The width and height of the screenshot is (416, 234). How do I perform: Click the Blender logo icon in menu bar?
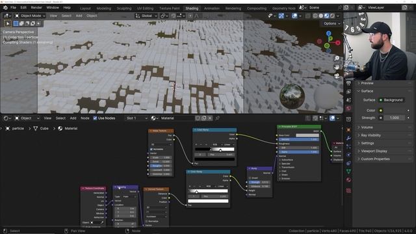pos(5,8)
